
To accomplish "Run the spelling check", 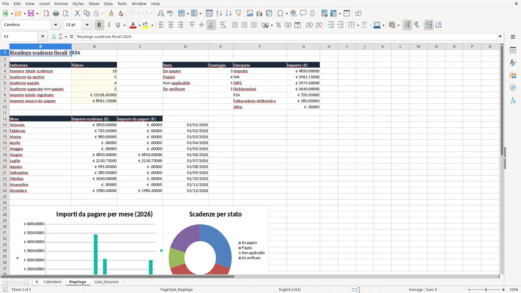I will [x=170, y=13].
